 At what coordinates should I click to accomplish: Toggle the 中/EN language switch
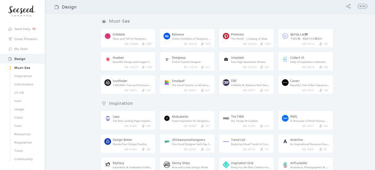(362, 7)
